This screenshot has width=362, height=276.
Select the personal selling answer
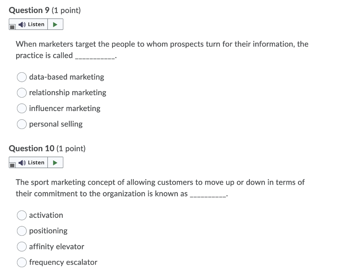coord(22,124)
